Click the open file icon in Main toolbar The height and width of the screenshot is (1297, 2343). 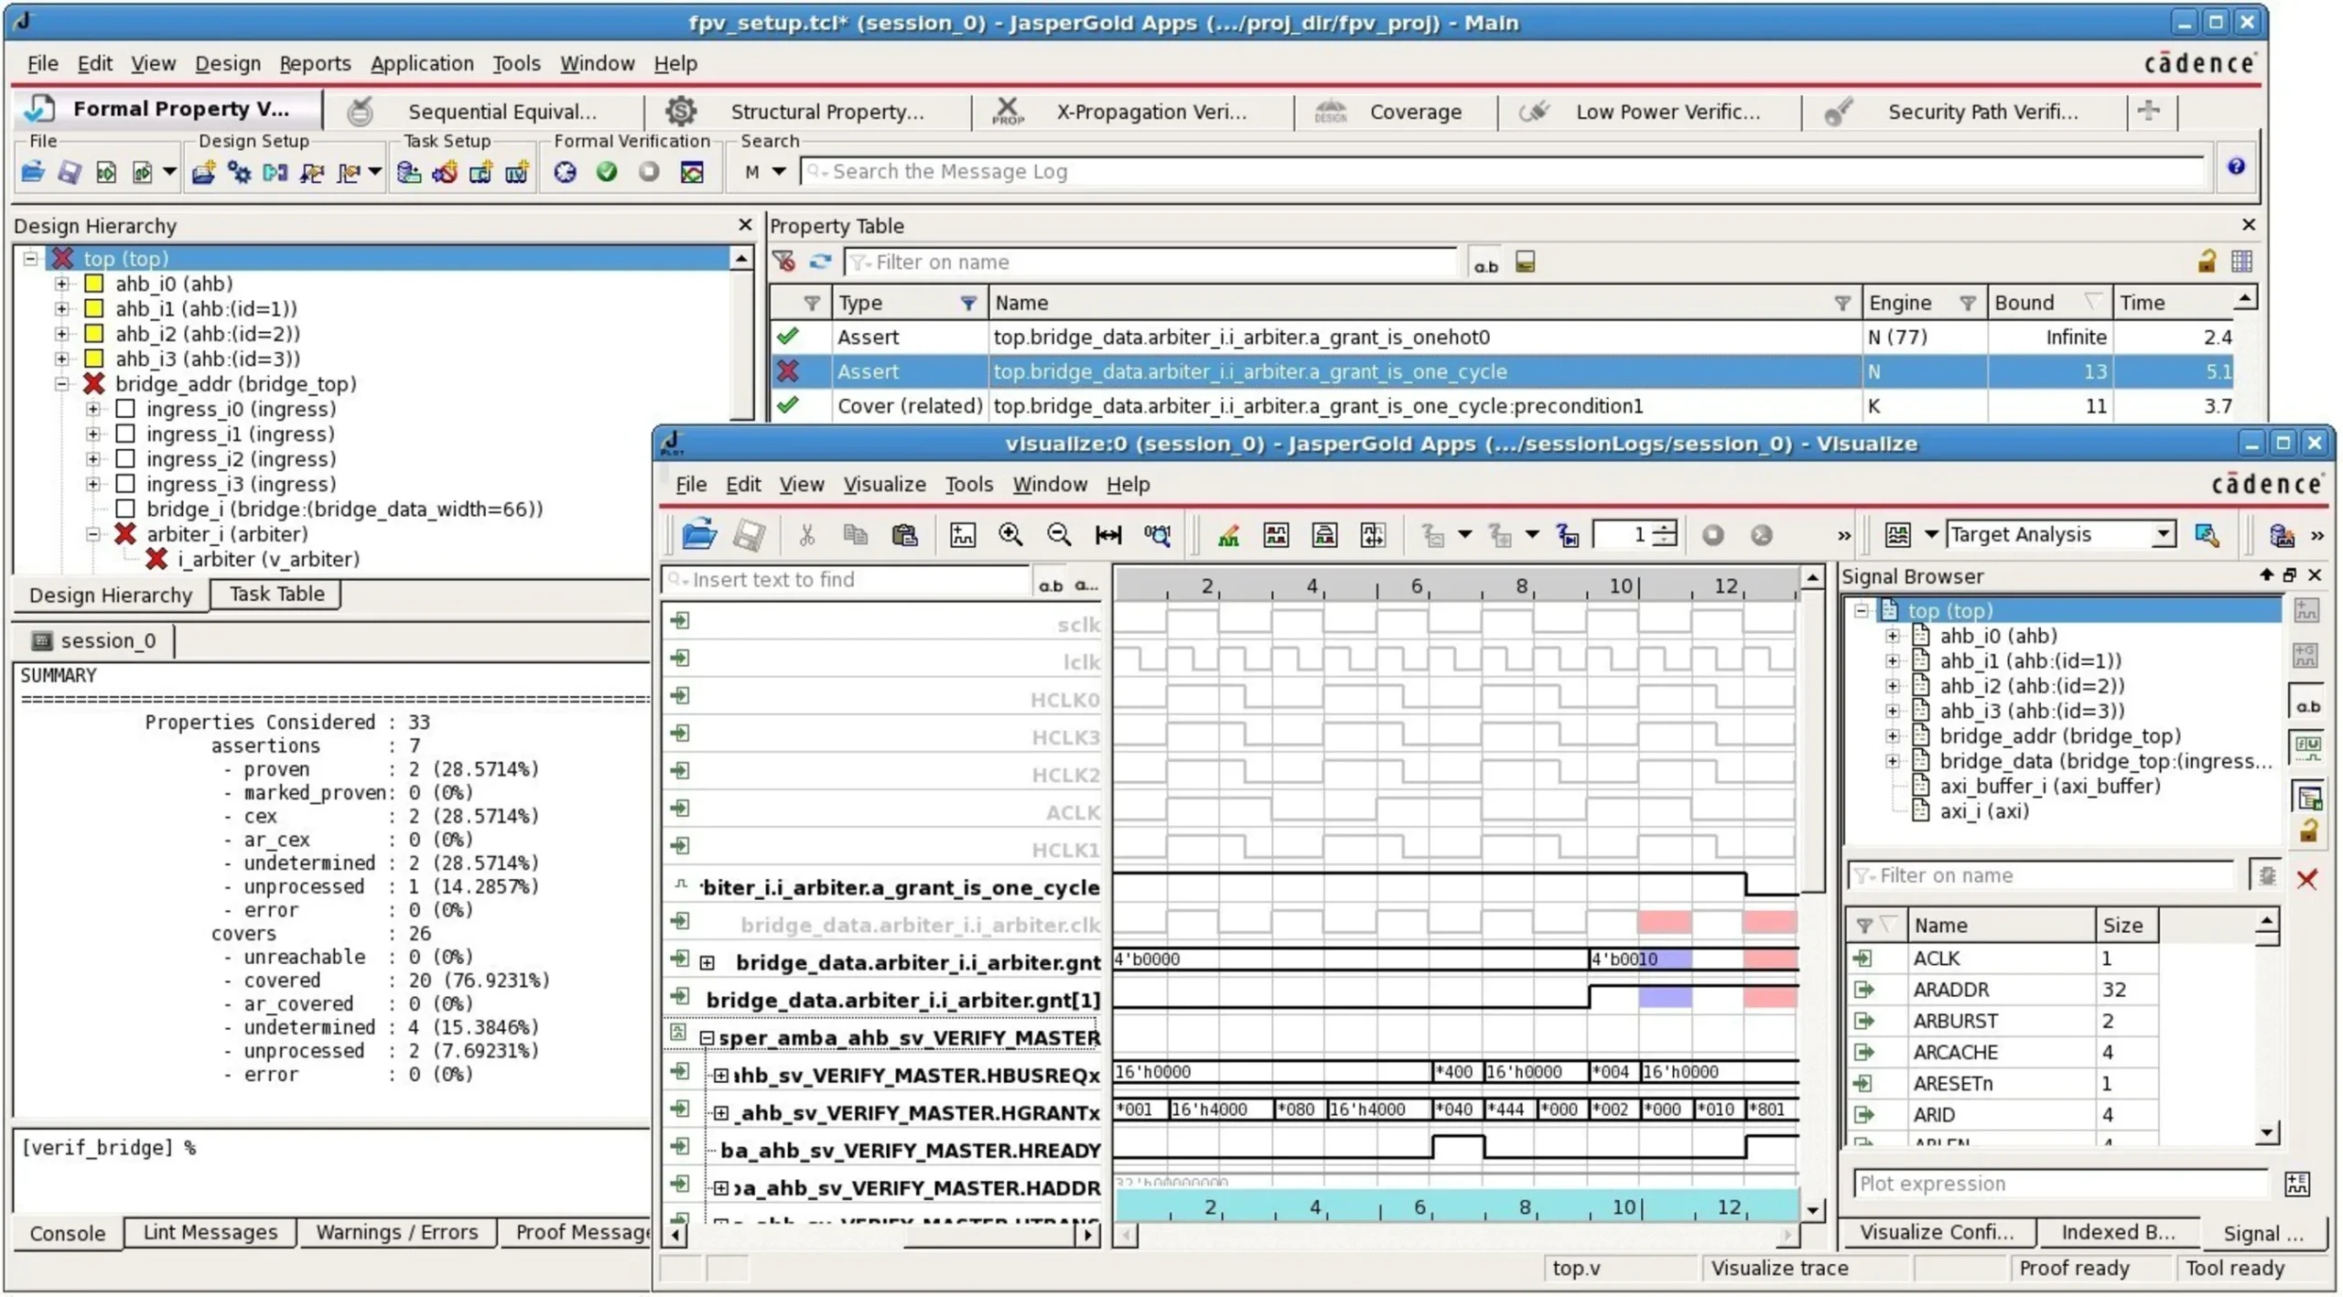(33, 172)
